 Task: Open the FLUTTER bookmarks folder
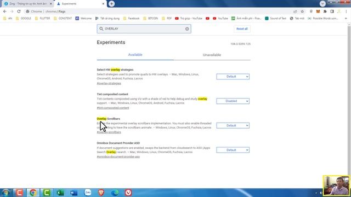coord(43,18)
